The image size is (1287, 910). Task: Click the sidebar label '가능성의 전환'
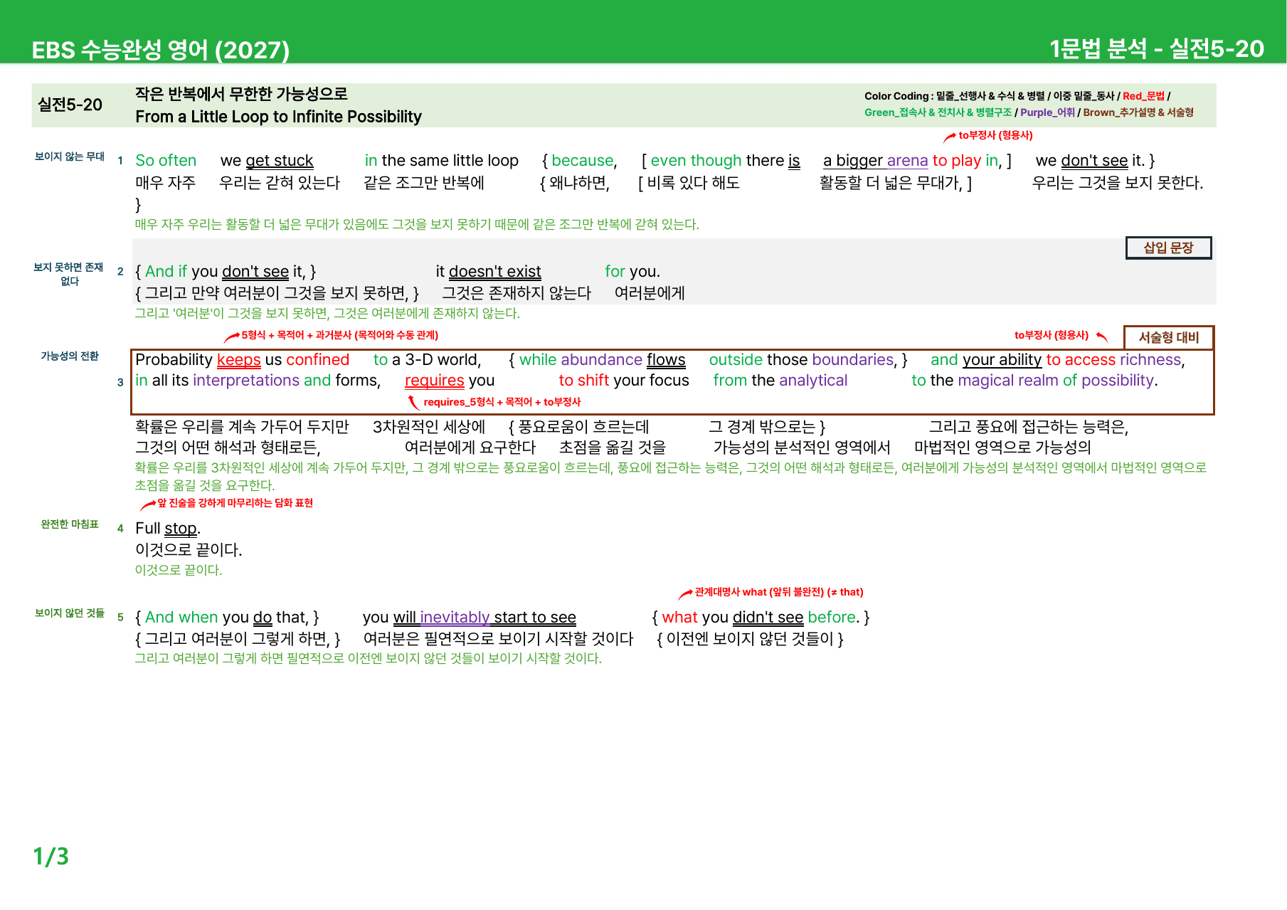tap(70, 356)
